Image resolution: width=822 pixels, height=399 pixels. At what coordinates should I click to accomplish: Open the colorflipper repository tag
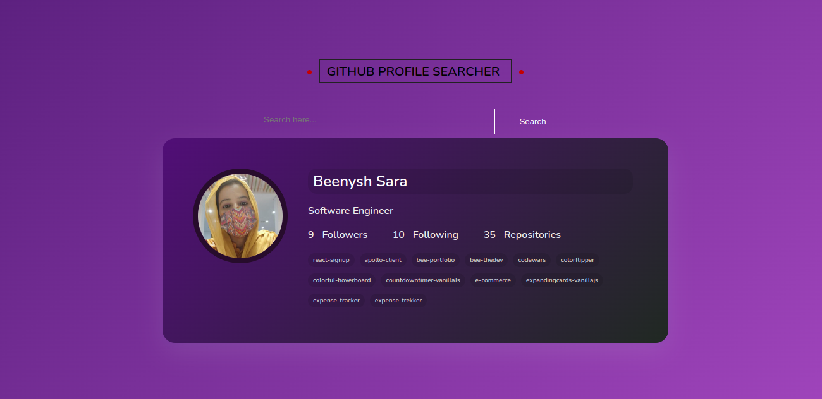pos(577,260)
